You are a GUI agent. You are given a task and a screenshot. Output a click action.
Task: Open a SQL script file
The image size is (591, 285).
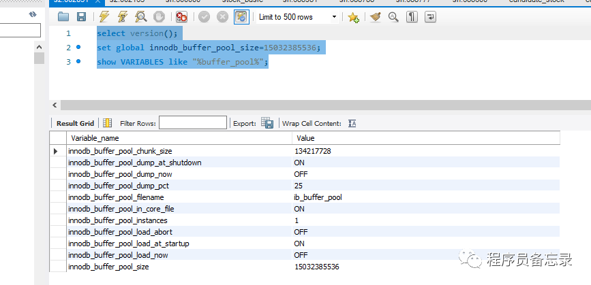click(x=63, y=17)
